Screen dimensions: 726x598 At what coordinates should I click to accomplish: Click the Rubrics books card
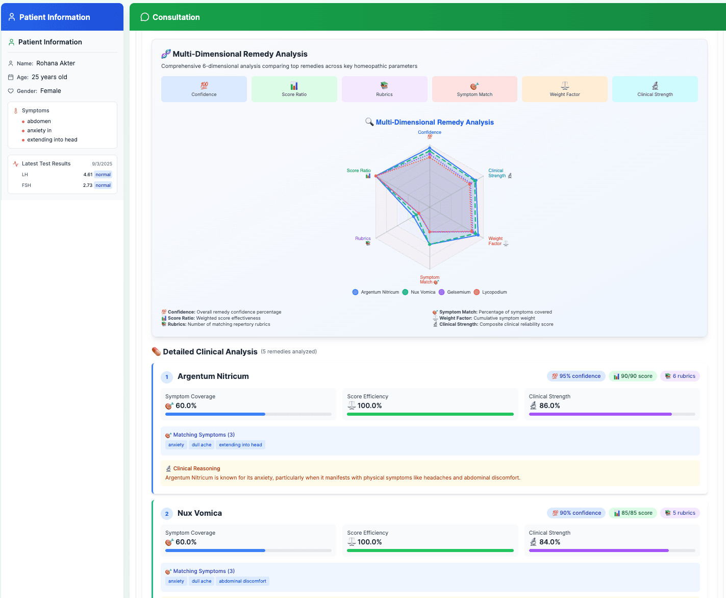[384, 89]
